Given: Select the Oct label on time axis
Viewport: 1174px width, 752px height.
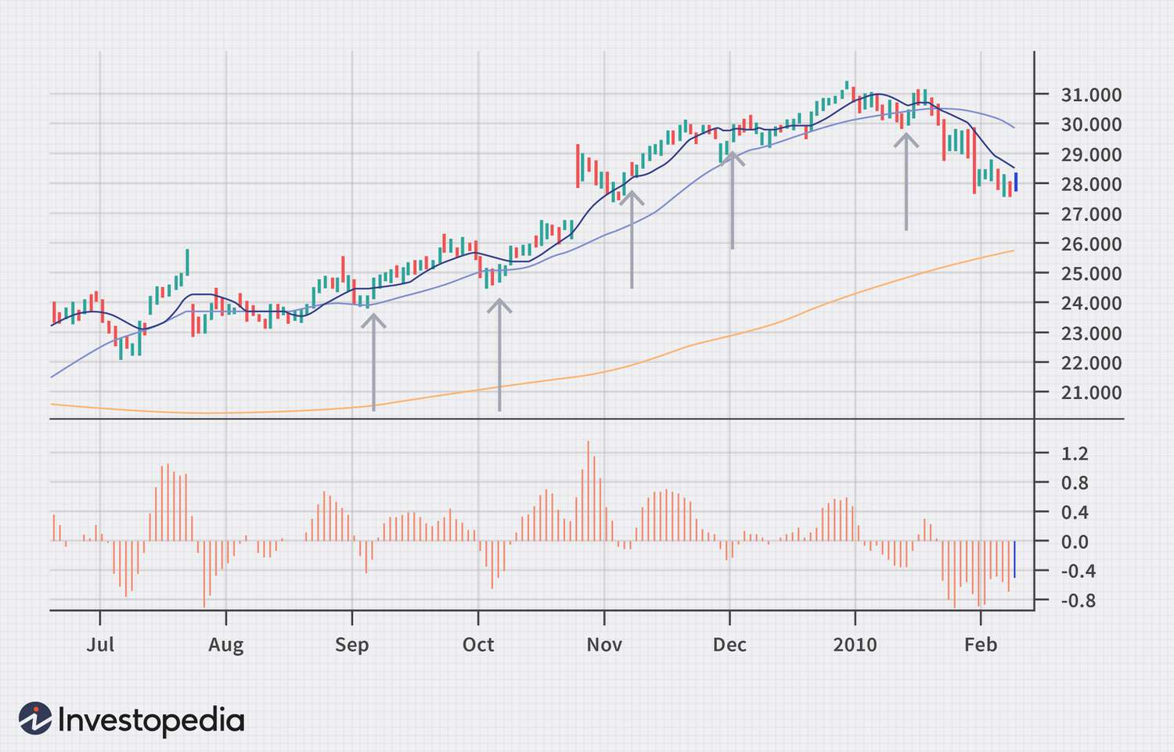Looking at the screenshot, I should [478, 645].
